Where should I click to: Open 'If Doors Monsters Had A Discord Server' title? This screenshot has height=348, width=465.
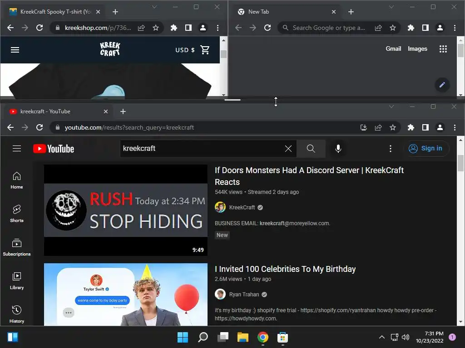pos(309,176)
